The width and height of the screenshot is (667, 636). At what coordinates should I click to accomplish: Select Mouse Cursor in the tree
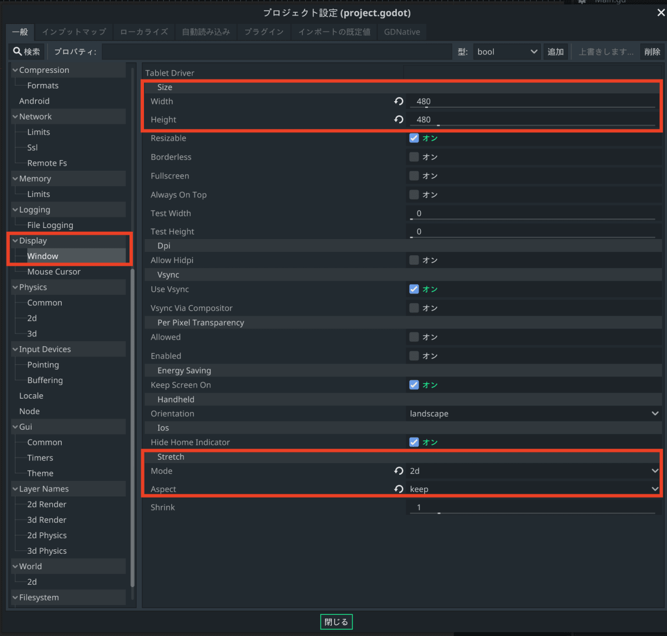(x=54, y=272)
